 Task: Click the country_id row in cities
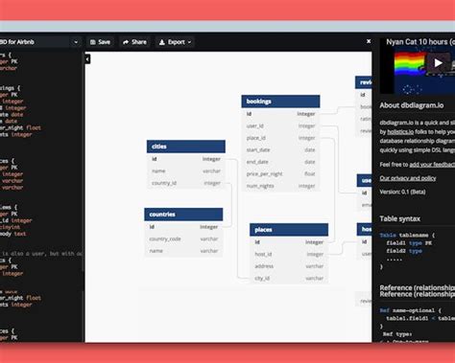click(186, 183)
